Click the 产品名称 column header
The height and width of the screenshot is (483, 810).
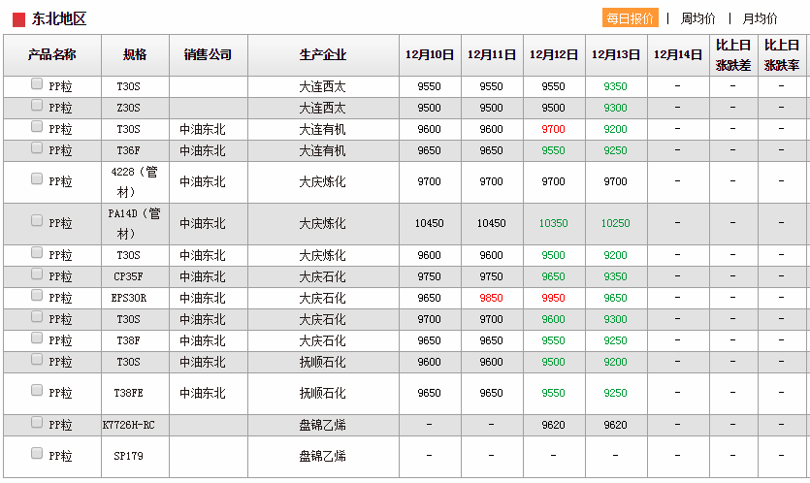click(x=52, y=54)
